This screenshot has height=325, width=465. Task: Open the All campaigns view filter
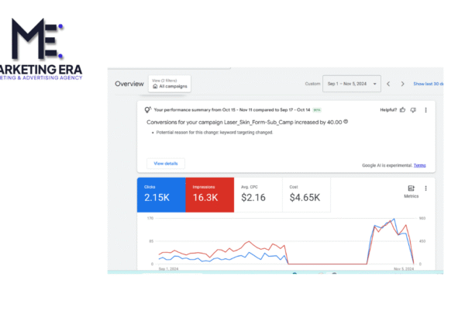[169, 84]
